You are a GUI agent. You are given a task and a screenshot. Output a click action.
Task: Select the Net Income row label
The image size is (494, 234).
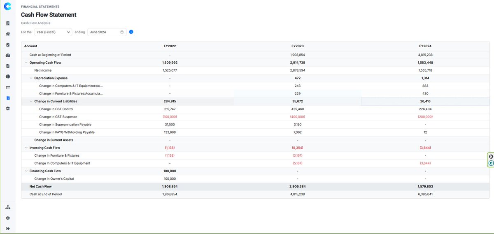43,70
